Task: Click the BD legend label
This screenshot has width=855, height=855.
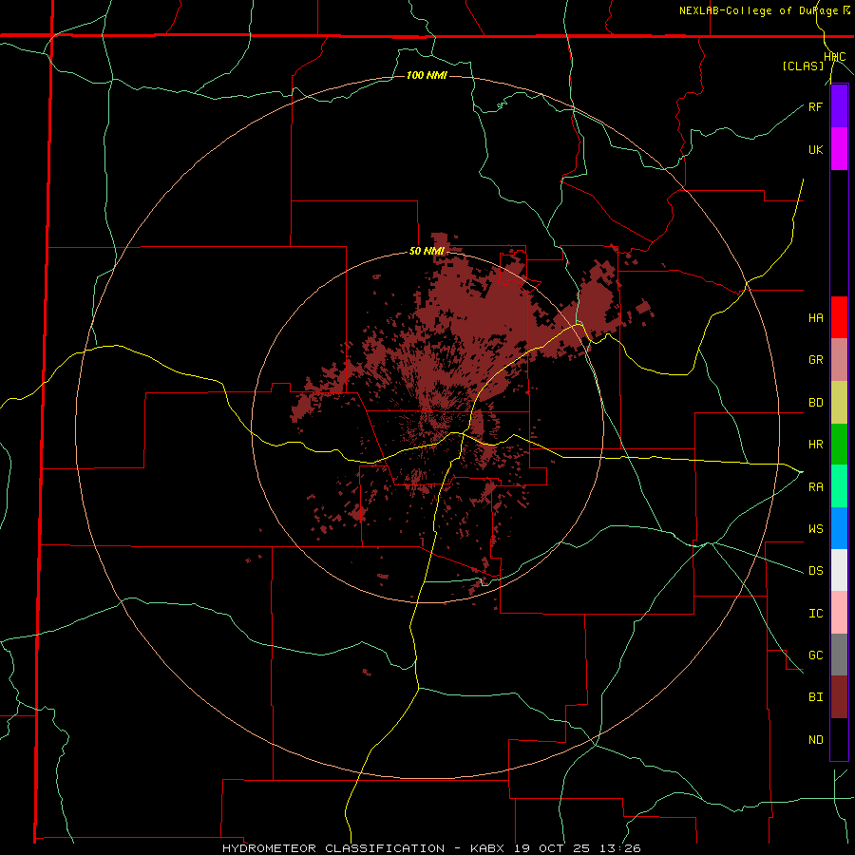Action: [815, 403]
